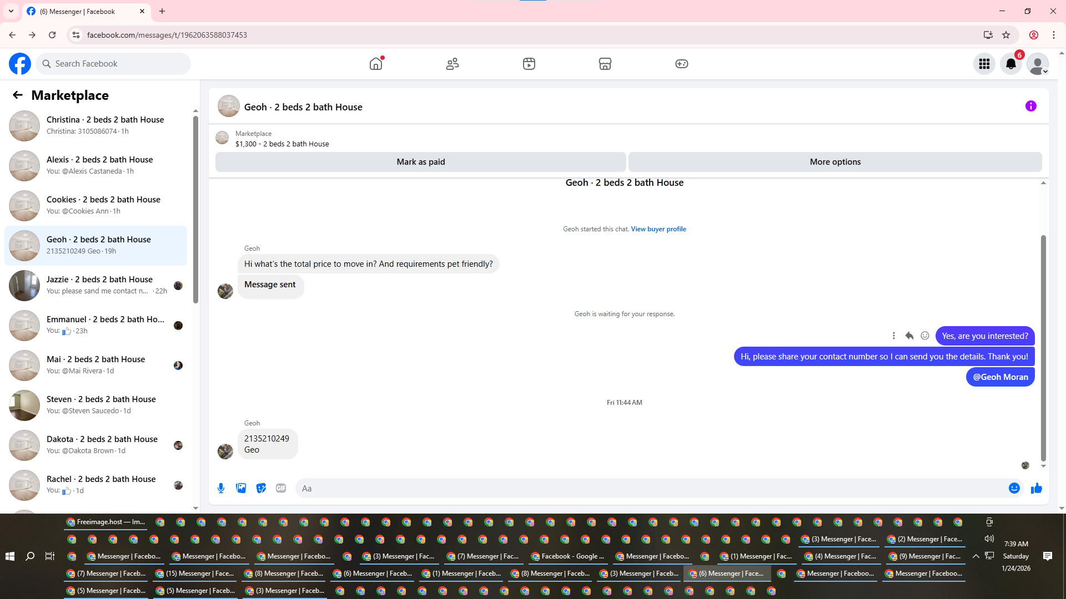This screenshot has width=1066, height=599.
Task: Go to Marketplace tab in top navigation
Action: tap(605, 64)
